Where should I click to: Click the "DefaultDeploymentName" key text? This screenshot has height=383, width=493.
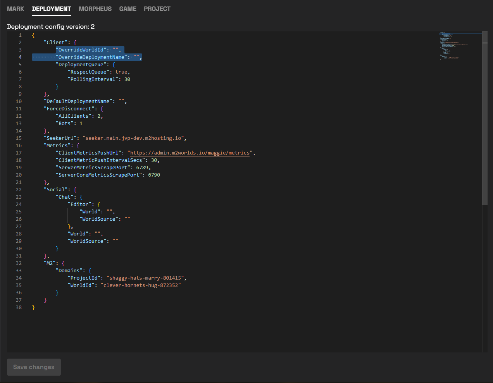pyautogui.click(x=78, y=101)
